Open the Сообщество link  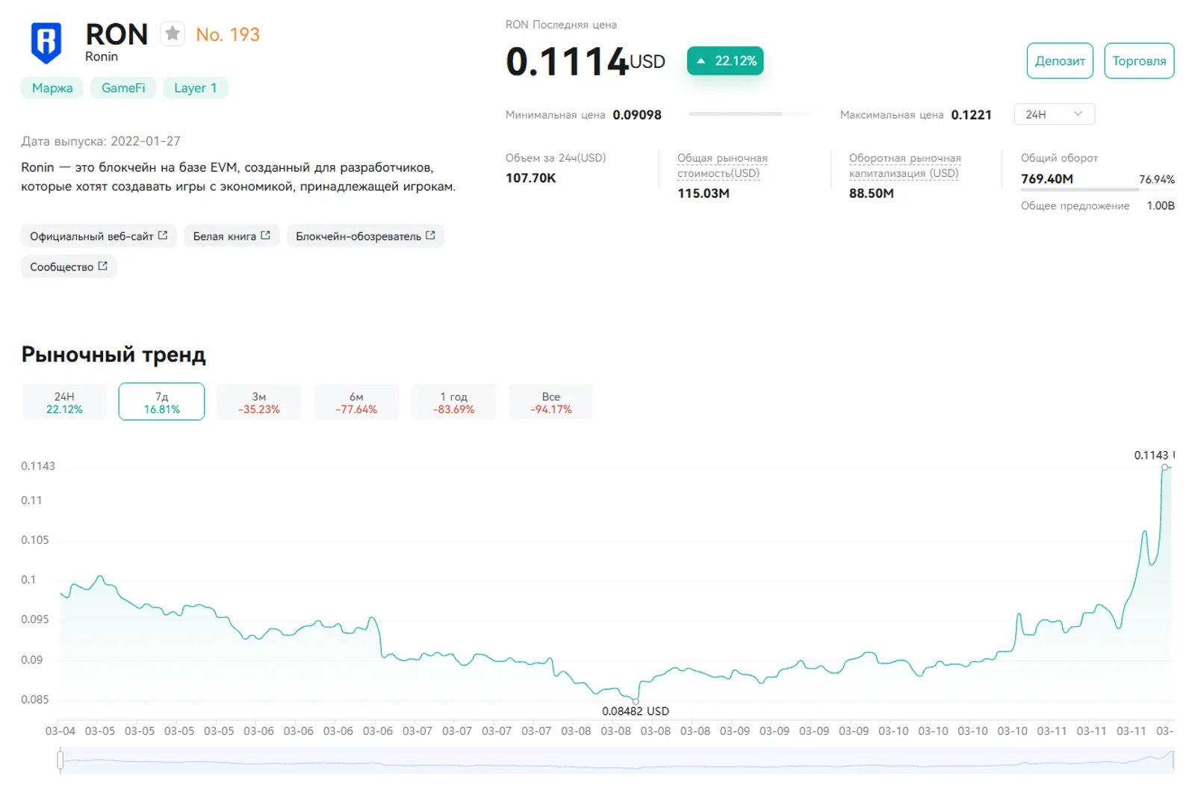(69, 267)
